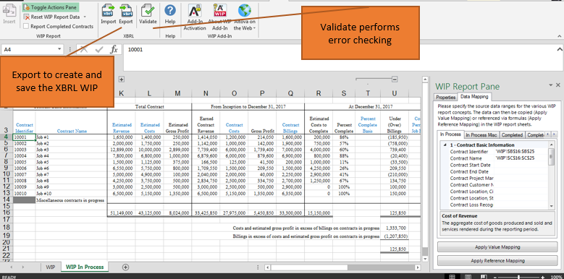Click Apply Value Mapping button

[x=497, y=247]
